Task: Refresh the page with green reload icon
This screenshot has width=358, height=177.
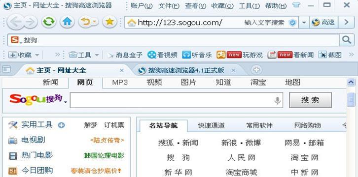Action: click(48, 22)
